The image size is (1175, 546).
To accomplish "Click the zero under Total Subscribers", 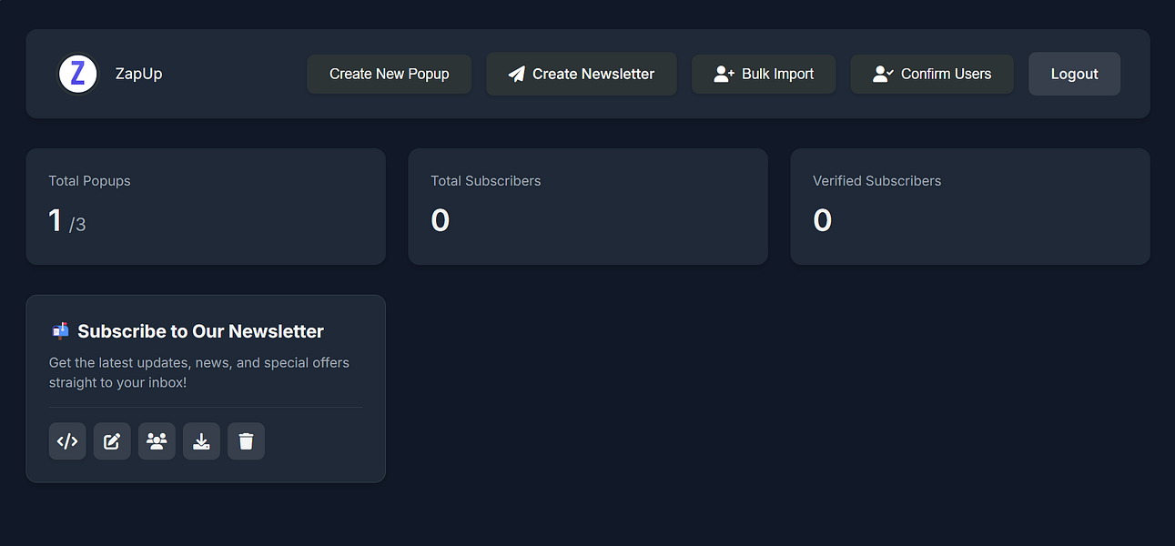I will click(x=441, y=220).
